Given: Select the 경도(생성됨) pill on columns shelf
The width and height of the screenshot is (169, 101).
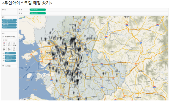Looking at the screenshot, I should point(38,10).
